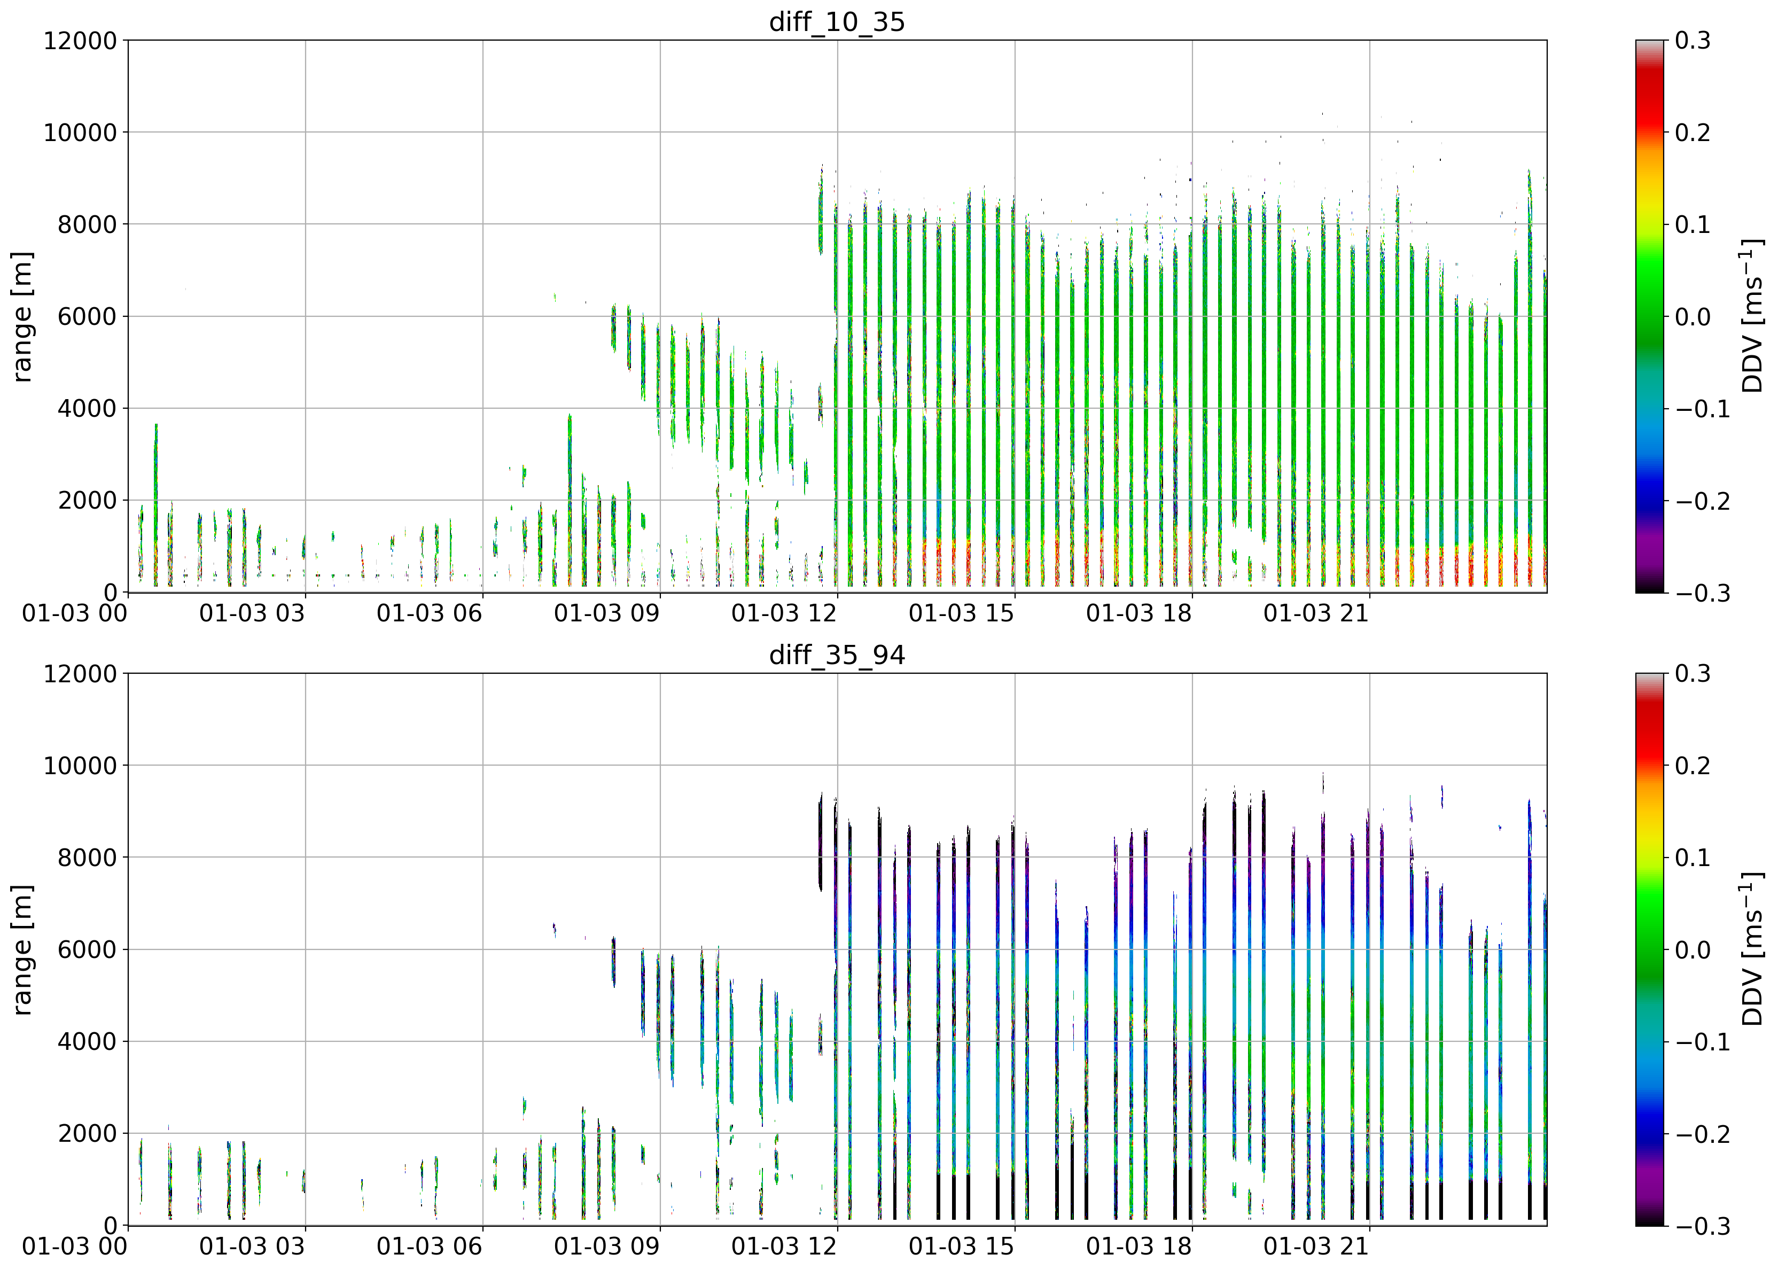Click the 2000 y-tick on diff_35_94
The image size is (1778, 1270).
(x=88, y=1134)
